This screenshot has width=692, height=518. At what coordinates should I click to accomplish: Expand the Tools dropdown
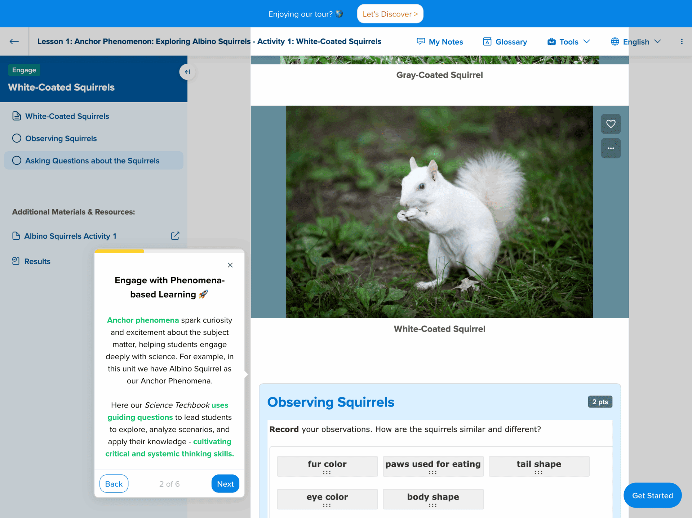(x=569, y=42)
